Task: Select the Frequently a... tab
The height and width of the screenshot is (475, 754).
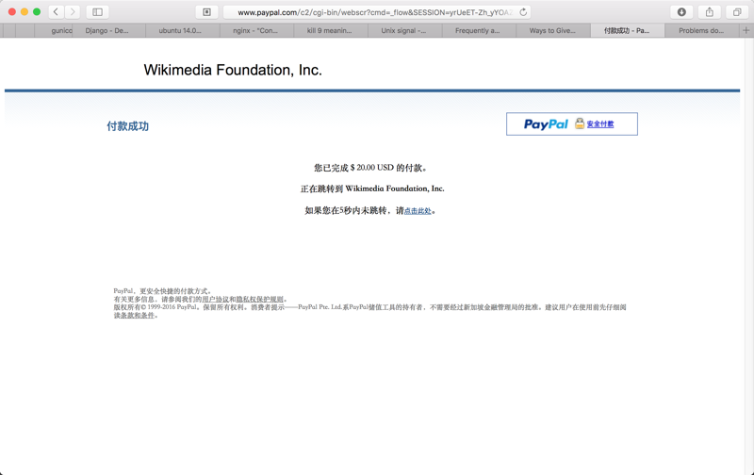Action: 479,30
